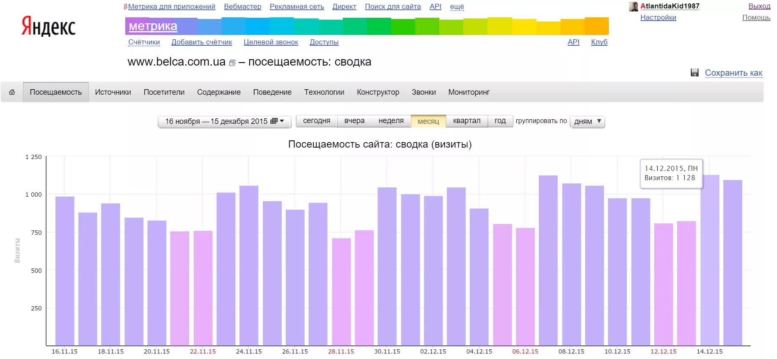Click the 16.11.15 bar in chart
The image size is (777, 359).
[x=65, y=271]
